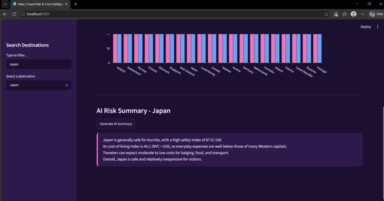Select the Estonia axis label
Screen dimensions: 384x201
(x=290, y=69)
